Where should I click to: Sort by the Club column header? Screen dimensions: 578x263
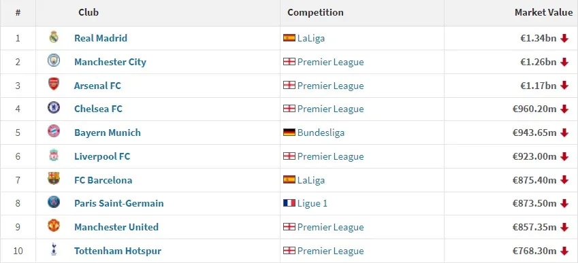(x=89, y=12)
